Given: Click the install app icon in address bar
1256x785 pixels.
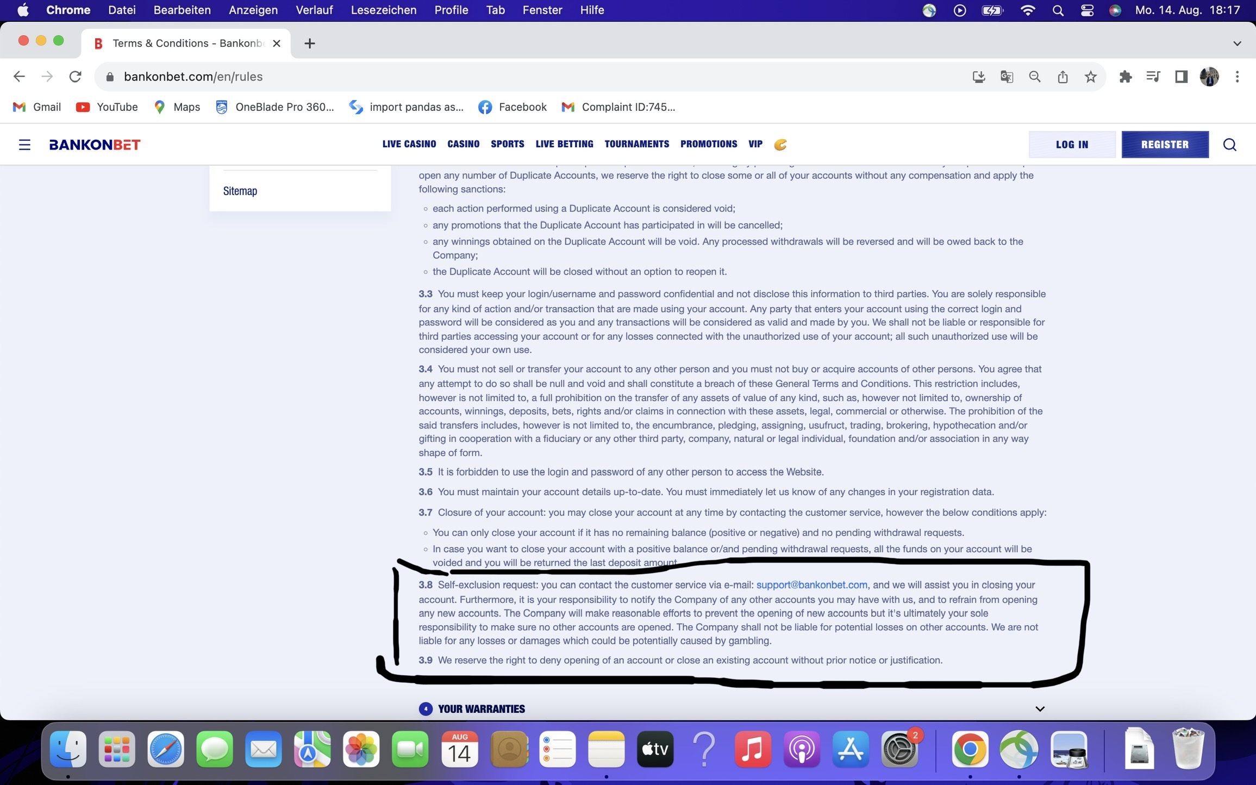Looking at the screenshot, I should 979,77.
